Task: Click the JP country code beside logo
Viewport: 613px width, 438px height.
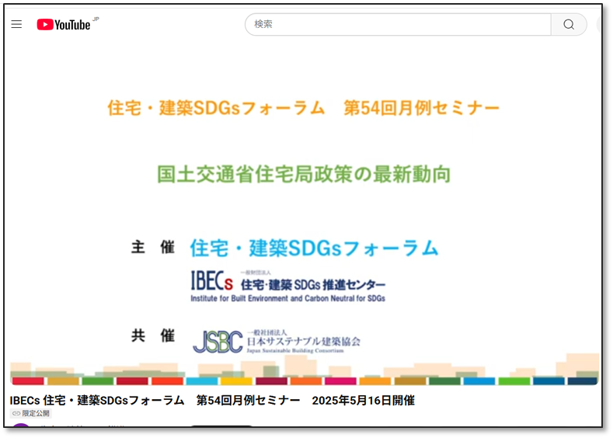Action: [x=96, y=19]
